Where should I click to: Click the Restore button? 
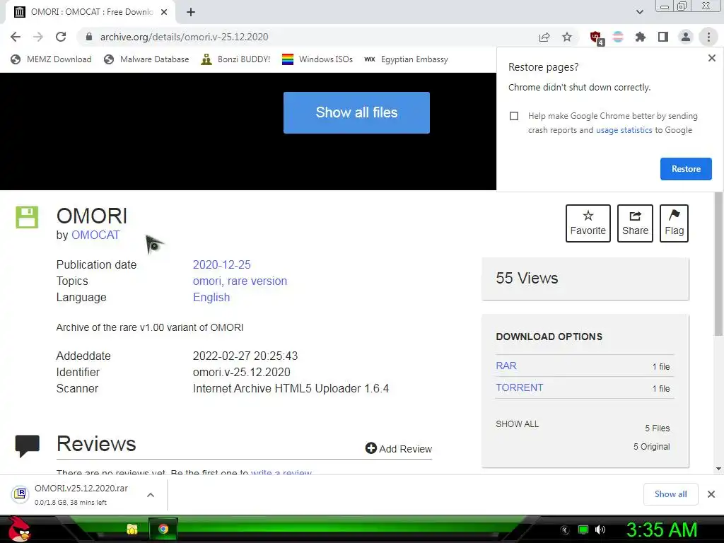(686, 169)
